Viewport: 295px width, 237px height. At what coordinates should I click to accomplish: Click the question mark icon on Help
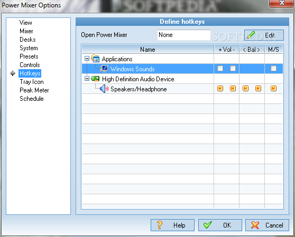(159, 225)
